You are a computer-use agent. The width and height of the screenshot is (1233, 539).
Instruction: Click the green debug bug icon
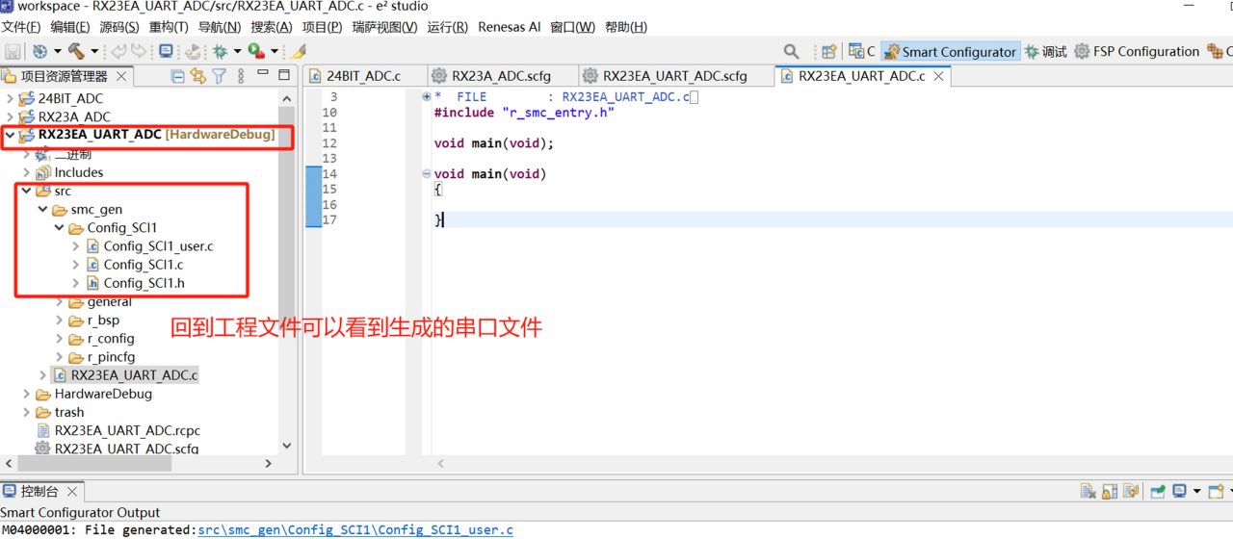(220, 51)
